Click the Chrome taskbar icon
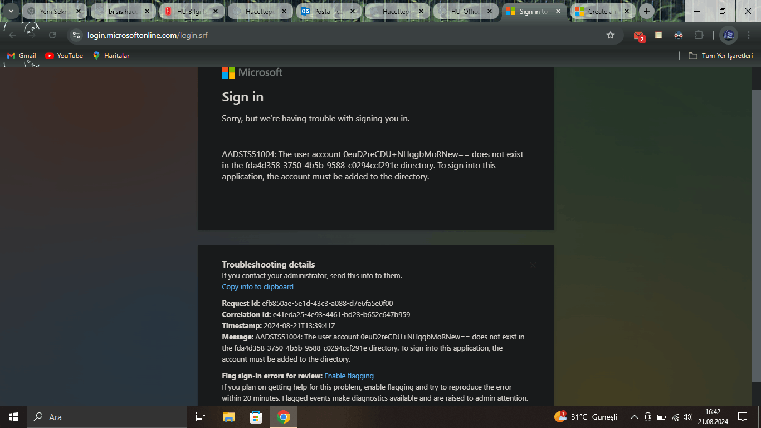Viewport: 761px width, 428px height. pos(284,417)
